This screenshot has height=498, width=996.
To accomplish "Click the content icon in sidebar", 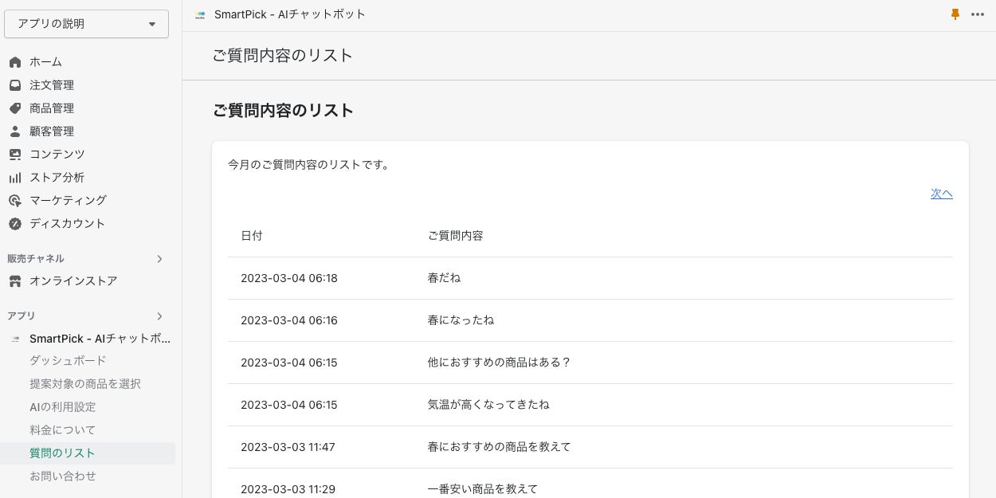I will (x=15, y=155).
